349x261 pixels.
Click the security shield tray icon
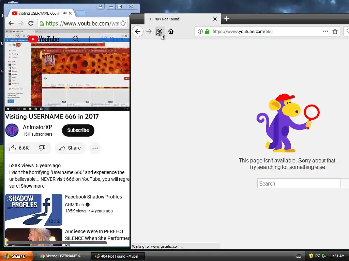tap(311, 256)
